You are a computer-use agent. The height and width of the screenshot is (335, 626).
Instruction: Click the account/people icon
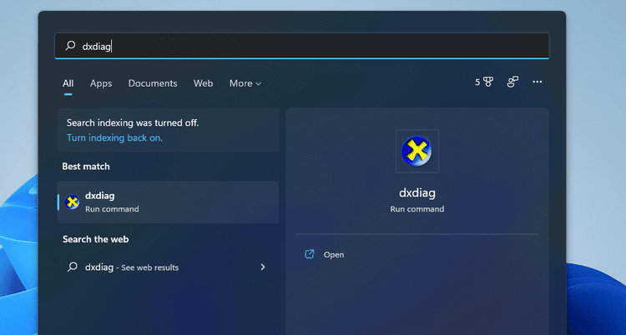[x=512, y=82]
